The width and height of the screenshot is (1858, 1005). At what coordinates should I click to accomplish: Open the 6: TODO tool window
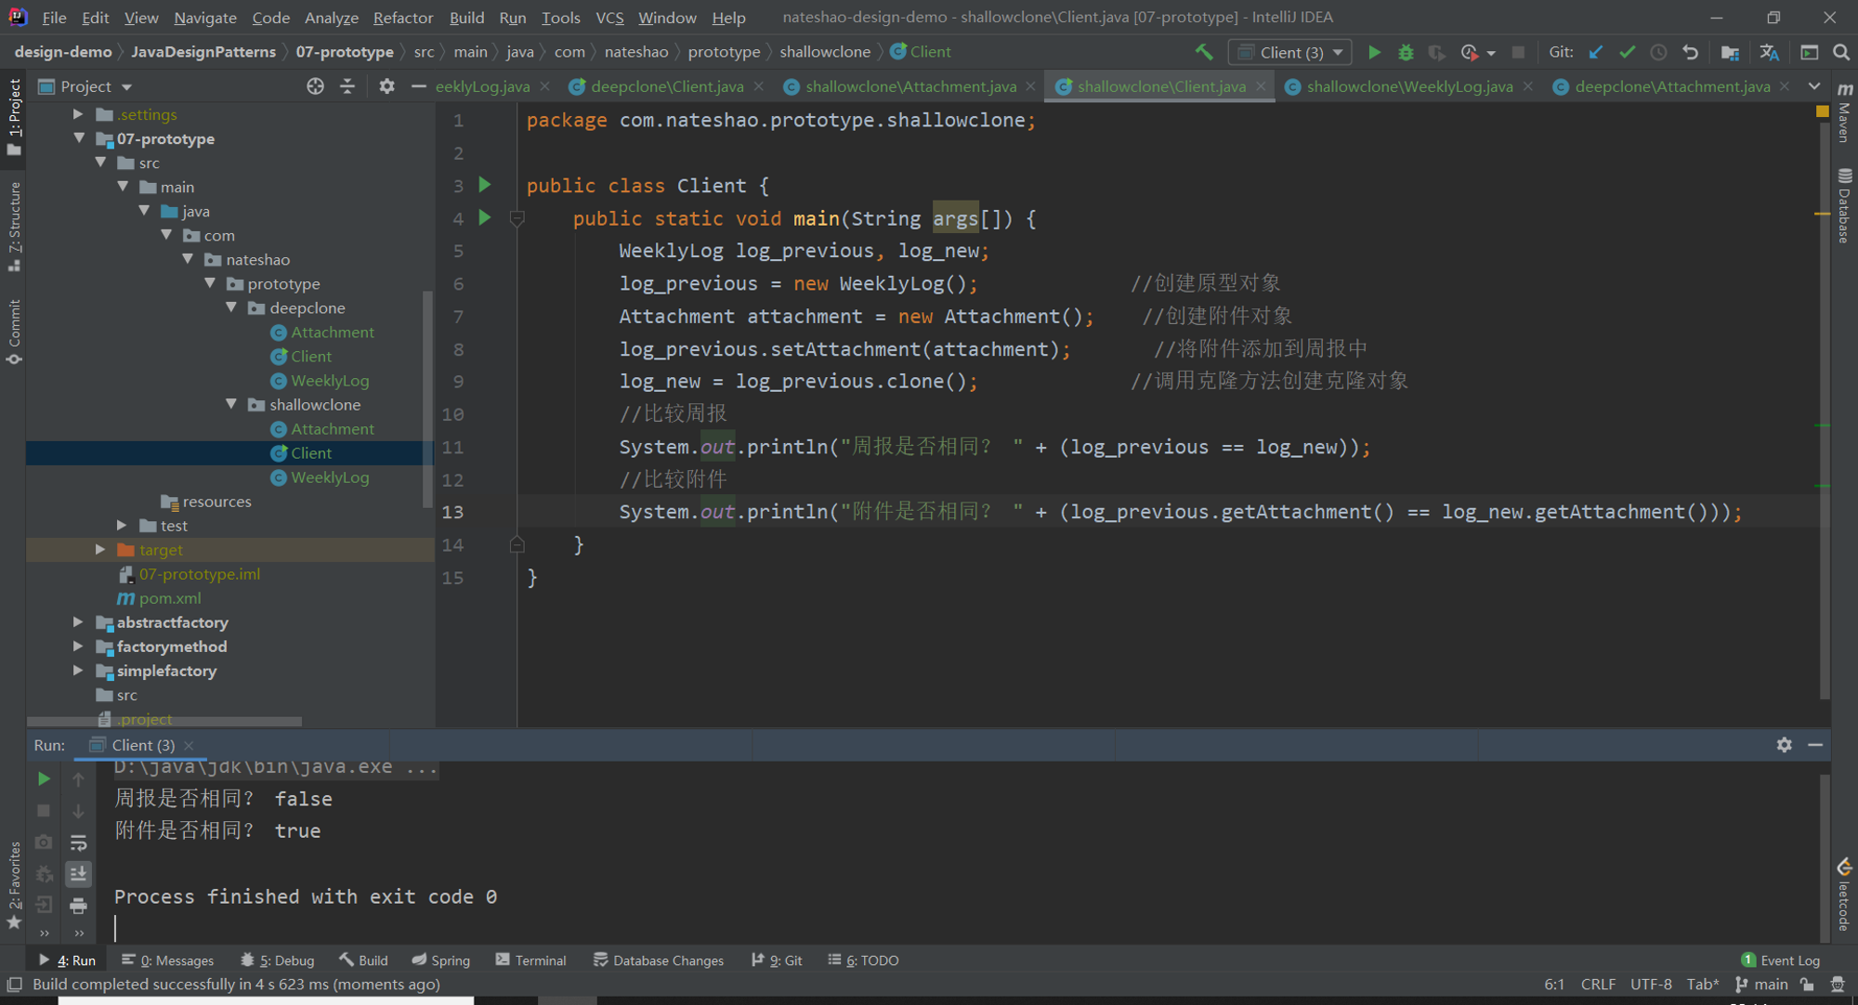pyautogui.click(x=863, y=960)
